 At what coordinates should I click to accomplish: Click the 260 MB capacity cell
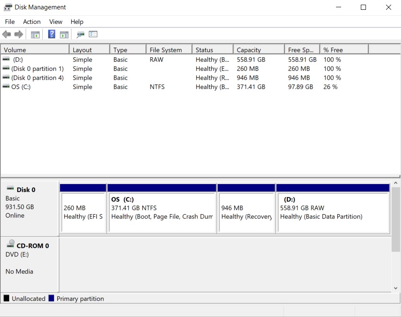click(248, 69)
